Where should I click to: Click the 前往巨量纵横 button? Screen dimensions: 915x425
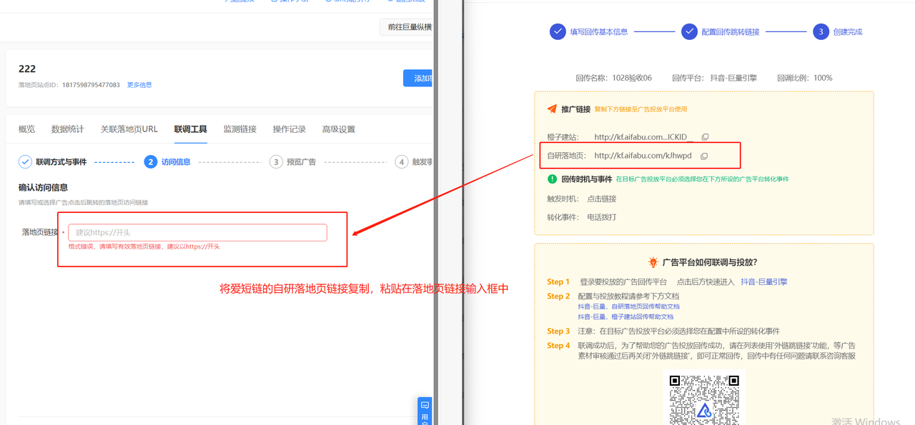pos(409,27)
